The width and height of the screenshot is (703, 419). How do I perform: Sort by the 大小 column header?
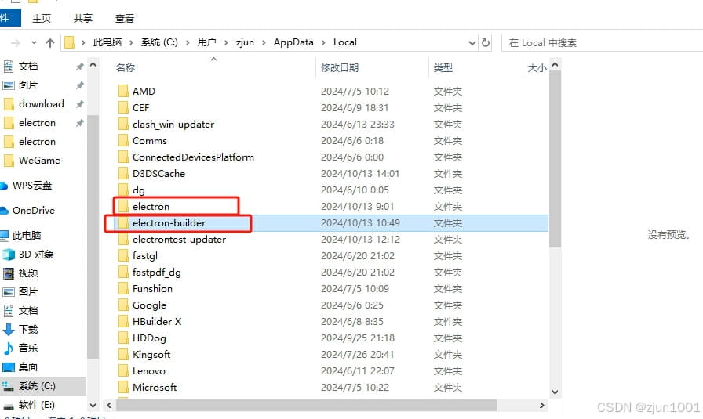537,67
